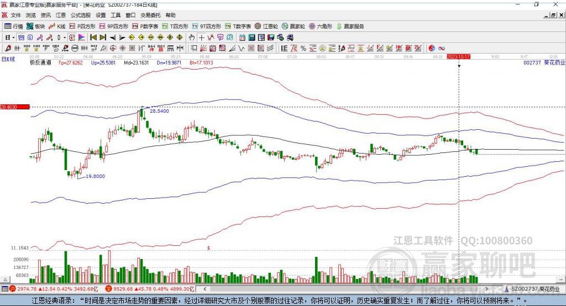Select the red 2023-10-17 date marker
Screen dimensions: 566x306
point(458,57)
